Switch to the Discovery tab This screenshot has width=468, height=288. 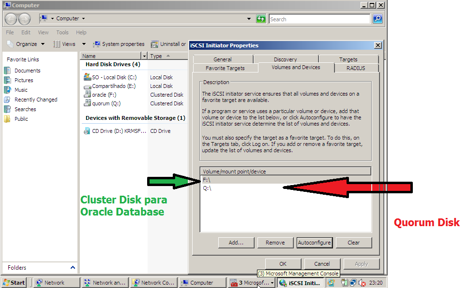pyautogui.click(x=286, y=59)
